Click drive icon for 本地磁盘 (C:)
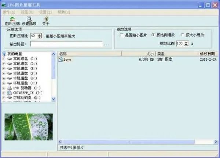The height and width of the screenshot is (158, 220). click(x=10, y=59)
